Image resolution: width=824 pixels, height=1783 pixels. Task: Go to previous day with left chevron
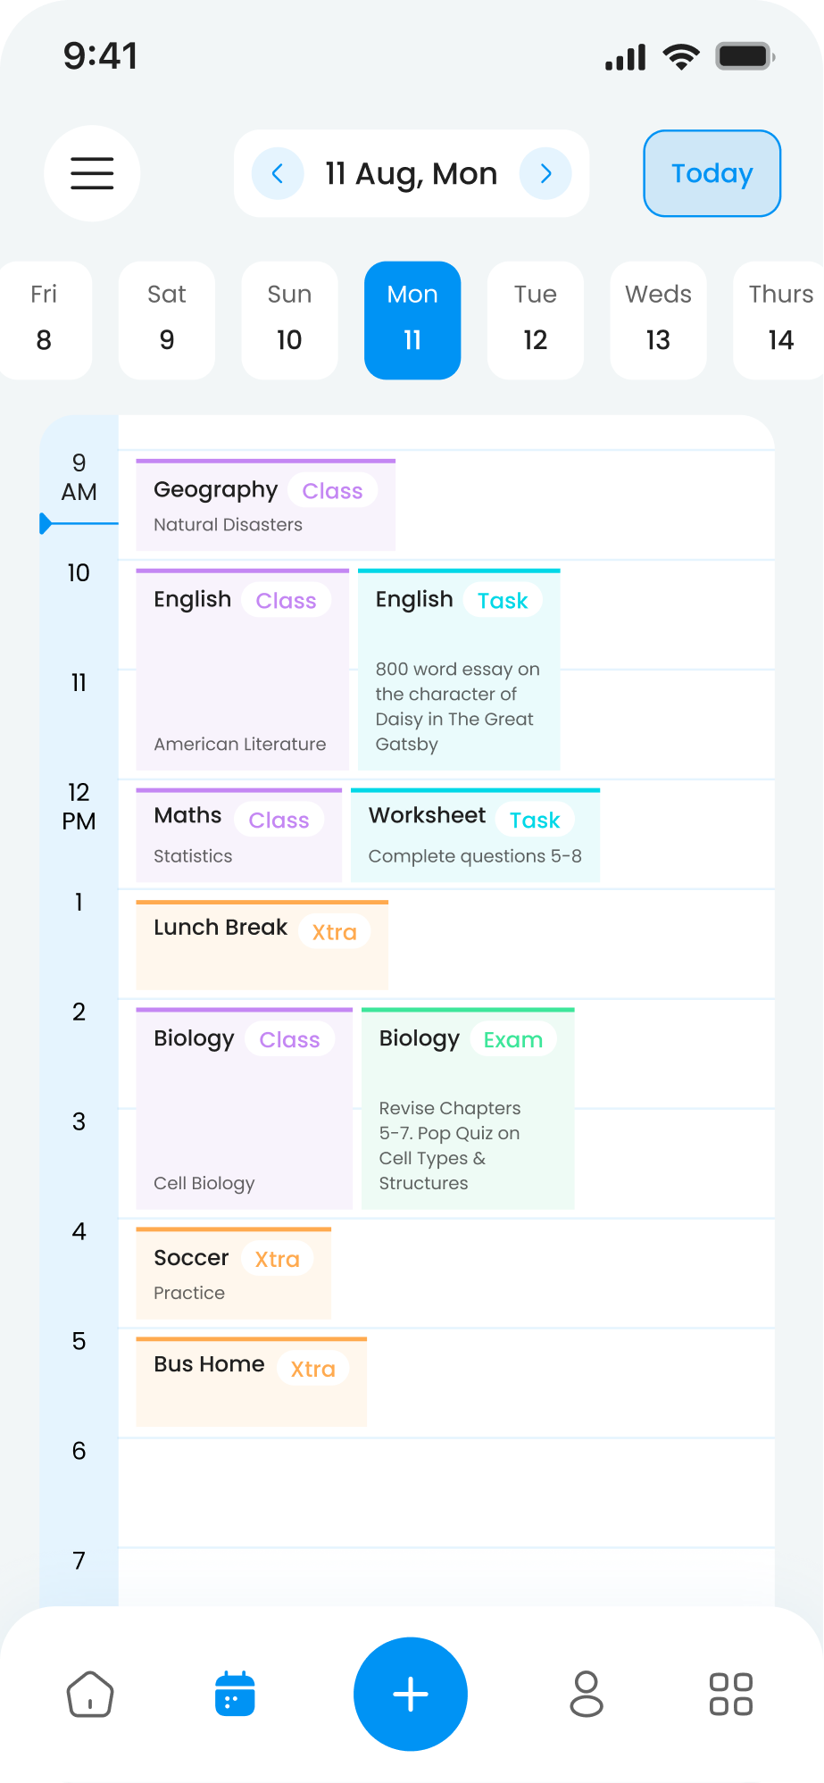(278, 173)
